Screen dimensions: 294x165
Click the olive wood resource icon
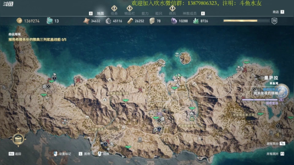pos(130,21)
